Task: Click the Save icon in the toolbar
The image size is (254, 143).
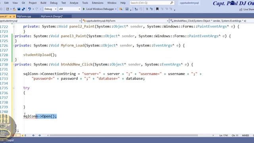Action: tap(19, 9)
